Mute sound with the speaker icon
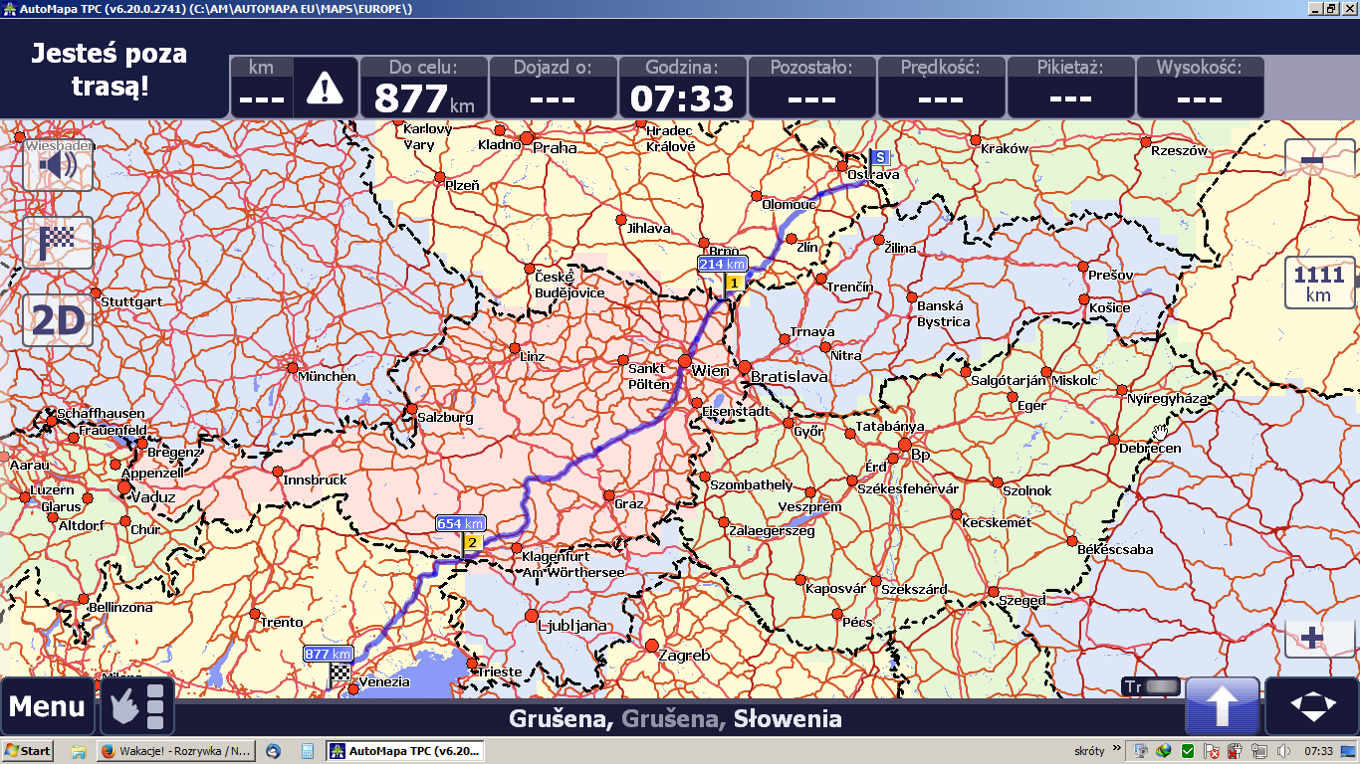 [x=58, y=164]
